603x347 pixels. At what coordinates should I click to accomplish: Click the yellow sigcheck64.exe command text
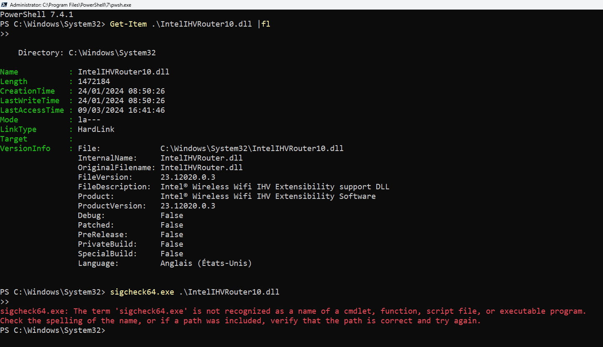(142, 292)
